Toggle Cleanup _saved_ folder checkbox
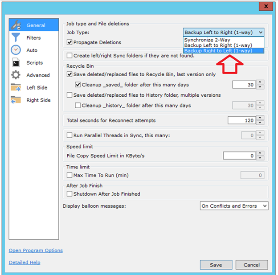This screenshot has width=278, height=275. click(x=78, y=85)
